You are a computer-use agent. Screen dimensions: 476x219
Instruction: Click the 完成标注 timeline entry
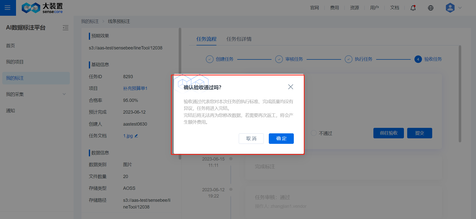265,167
